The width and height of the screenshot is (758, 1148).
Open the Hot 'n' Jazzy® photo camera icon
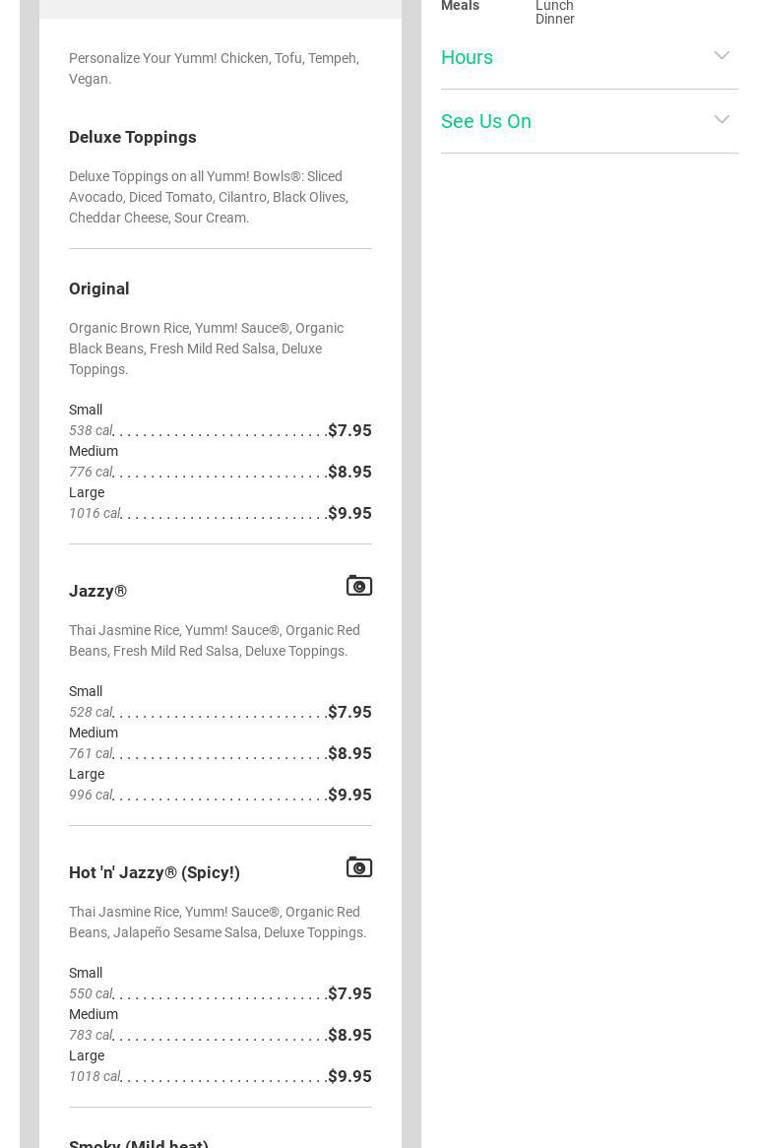[x=359, y=867]
